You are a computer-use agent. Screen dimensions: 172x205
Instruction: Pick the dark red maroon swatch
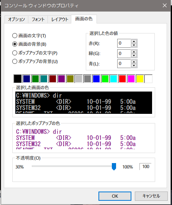pyautogui.click(x=52, y=79)
